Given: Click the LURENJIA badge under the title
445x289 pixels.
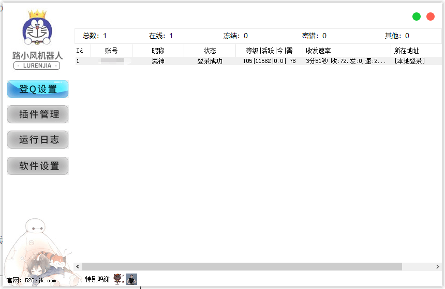Looking at the screenshot, I should tap(37, 66).
